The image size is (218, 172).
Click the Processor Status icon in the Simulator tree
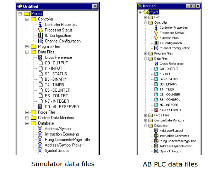(40, 30)
